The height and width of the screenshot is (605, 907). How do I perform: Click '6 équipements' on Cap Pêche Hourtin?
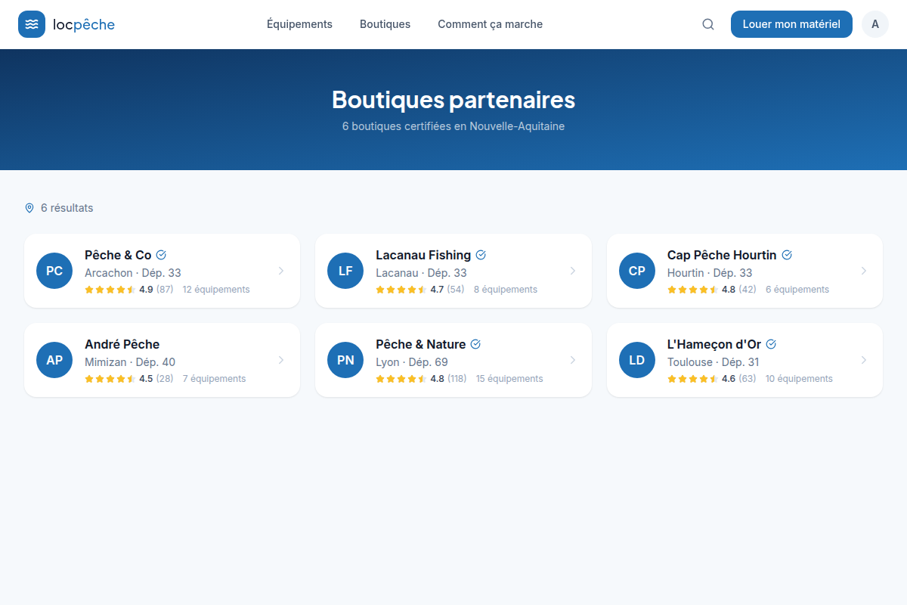(797, 290)
